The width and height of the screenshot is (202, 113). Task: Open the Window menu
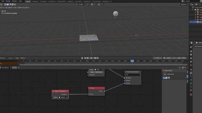click(15, 1)
